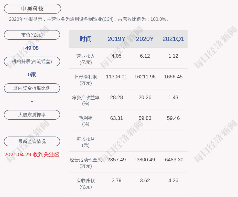
Task: Select the 最新监管情况 label pill
Action: click(32, 141)
